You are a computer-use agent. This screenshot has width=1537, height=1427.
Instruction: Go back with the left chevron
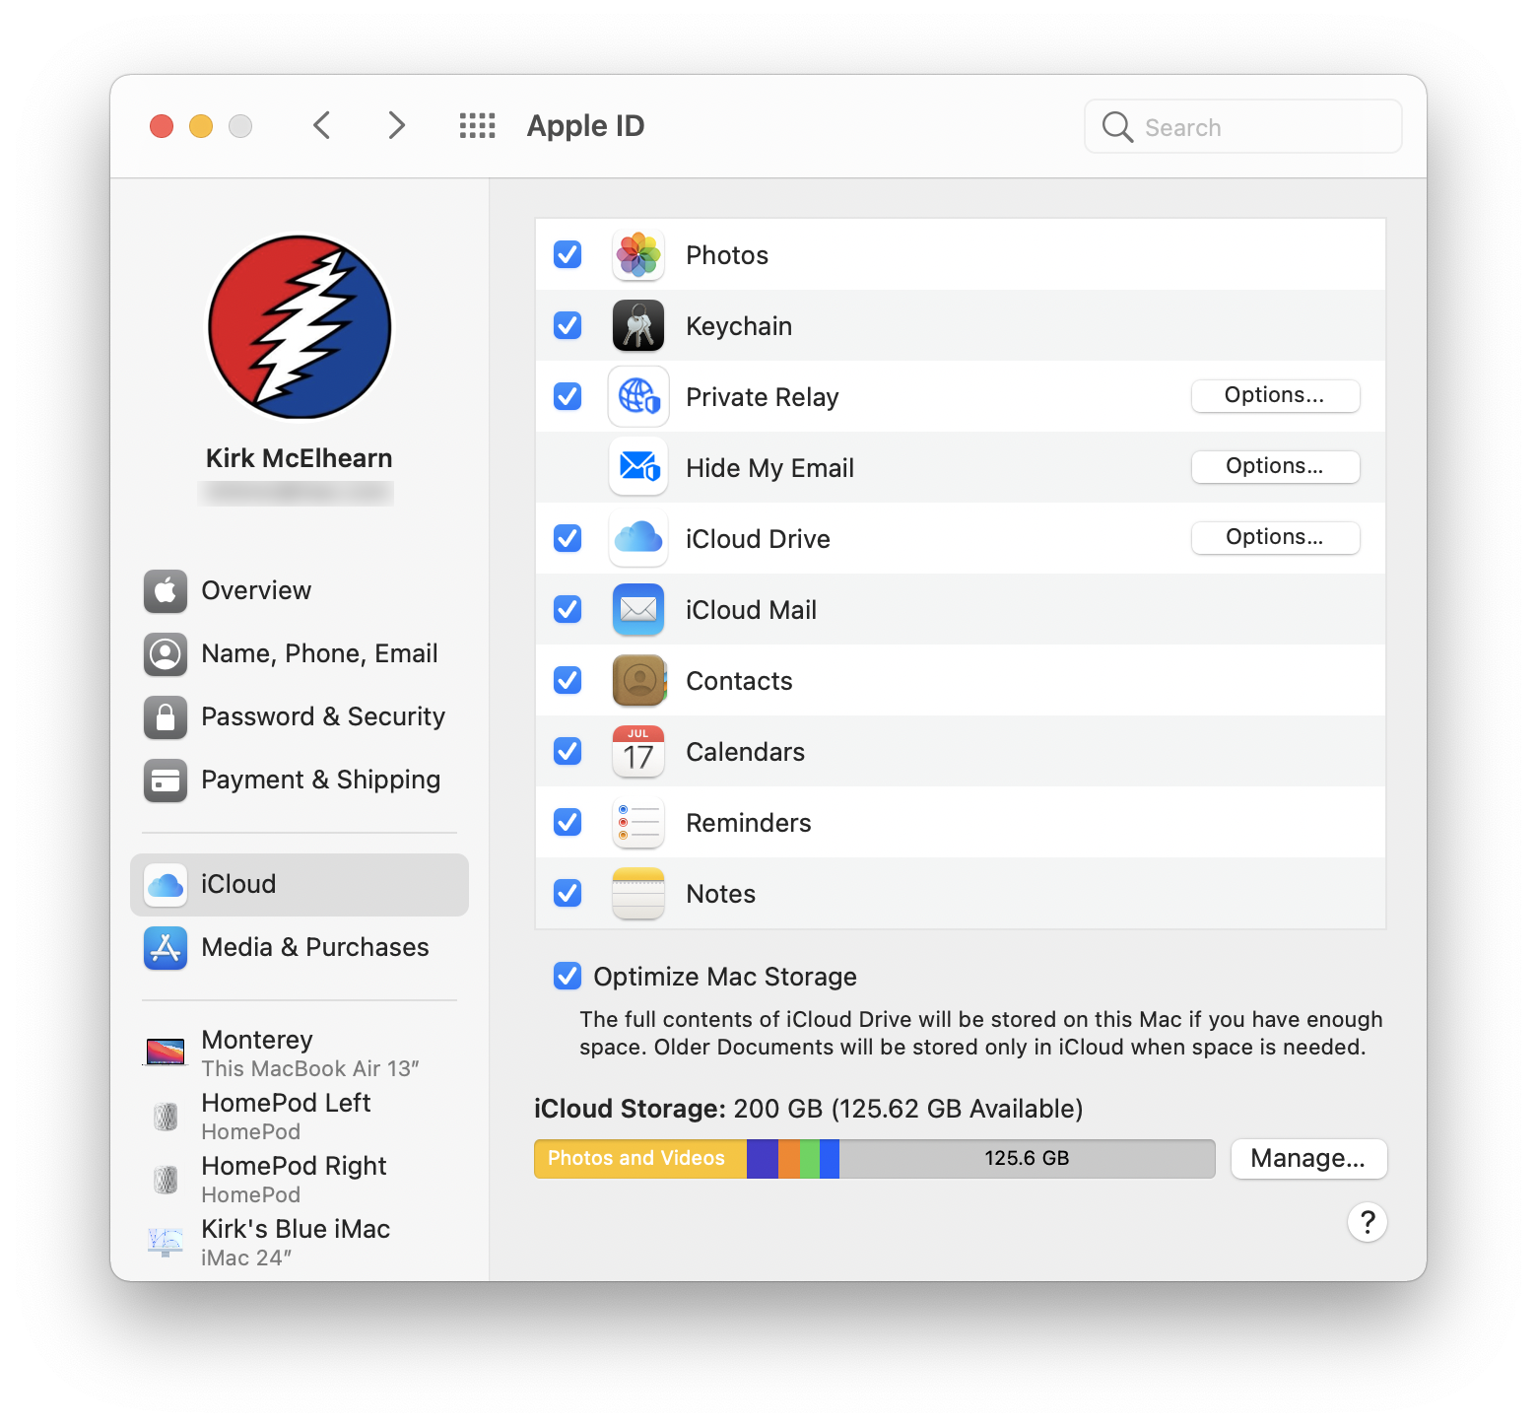321,125
